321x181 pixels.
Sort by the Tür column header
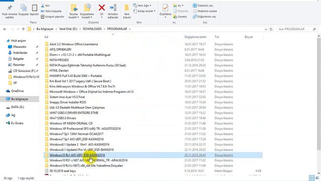(217, 37)
